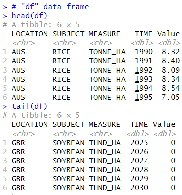Viewport: 182px width, 195px height.
Task: Click SOYBEAN in the 2029 row
Action: (69, 179)
